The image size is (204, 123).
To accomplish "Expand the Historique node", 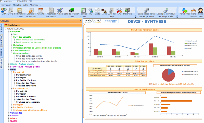I will point(11,45).
